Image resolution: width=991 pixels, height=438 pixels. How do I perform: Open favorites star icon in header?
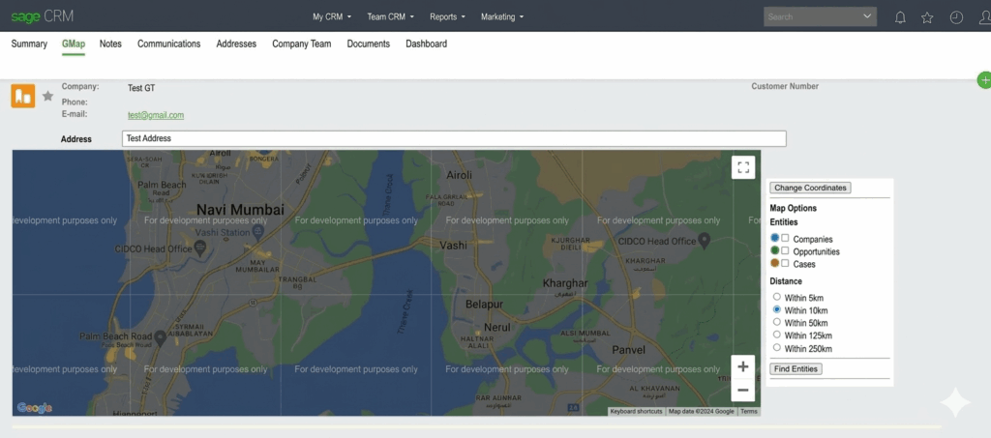coord(927,16)
